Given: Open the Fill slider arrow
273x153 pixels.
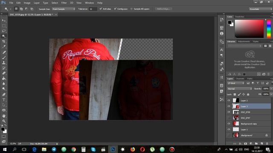Looking at the screenshot, I should [271, 94].
